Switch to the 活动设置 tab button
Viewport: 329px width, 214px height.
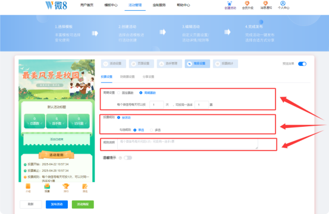pos(114,63)
